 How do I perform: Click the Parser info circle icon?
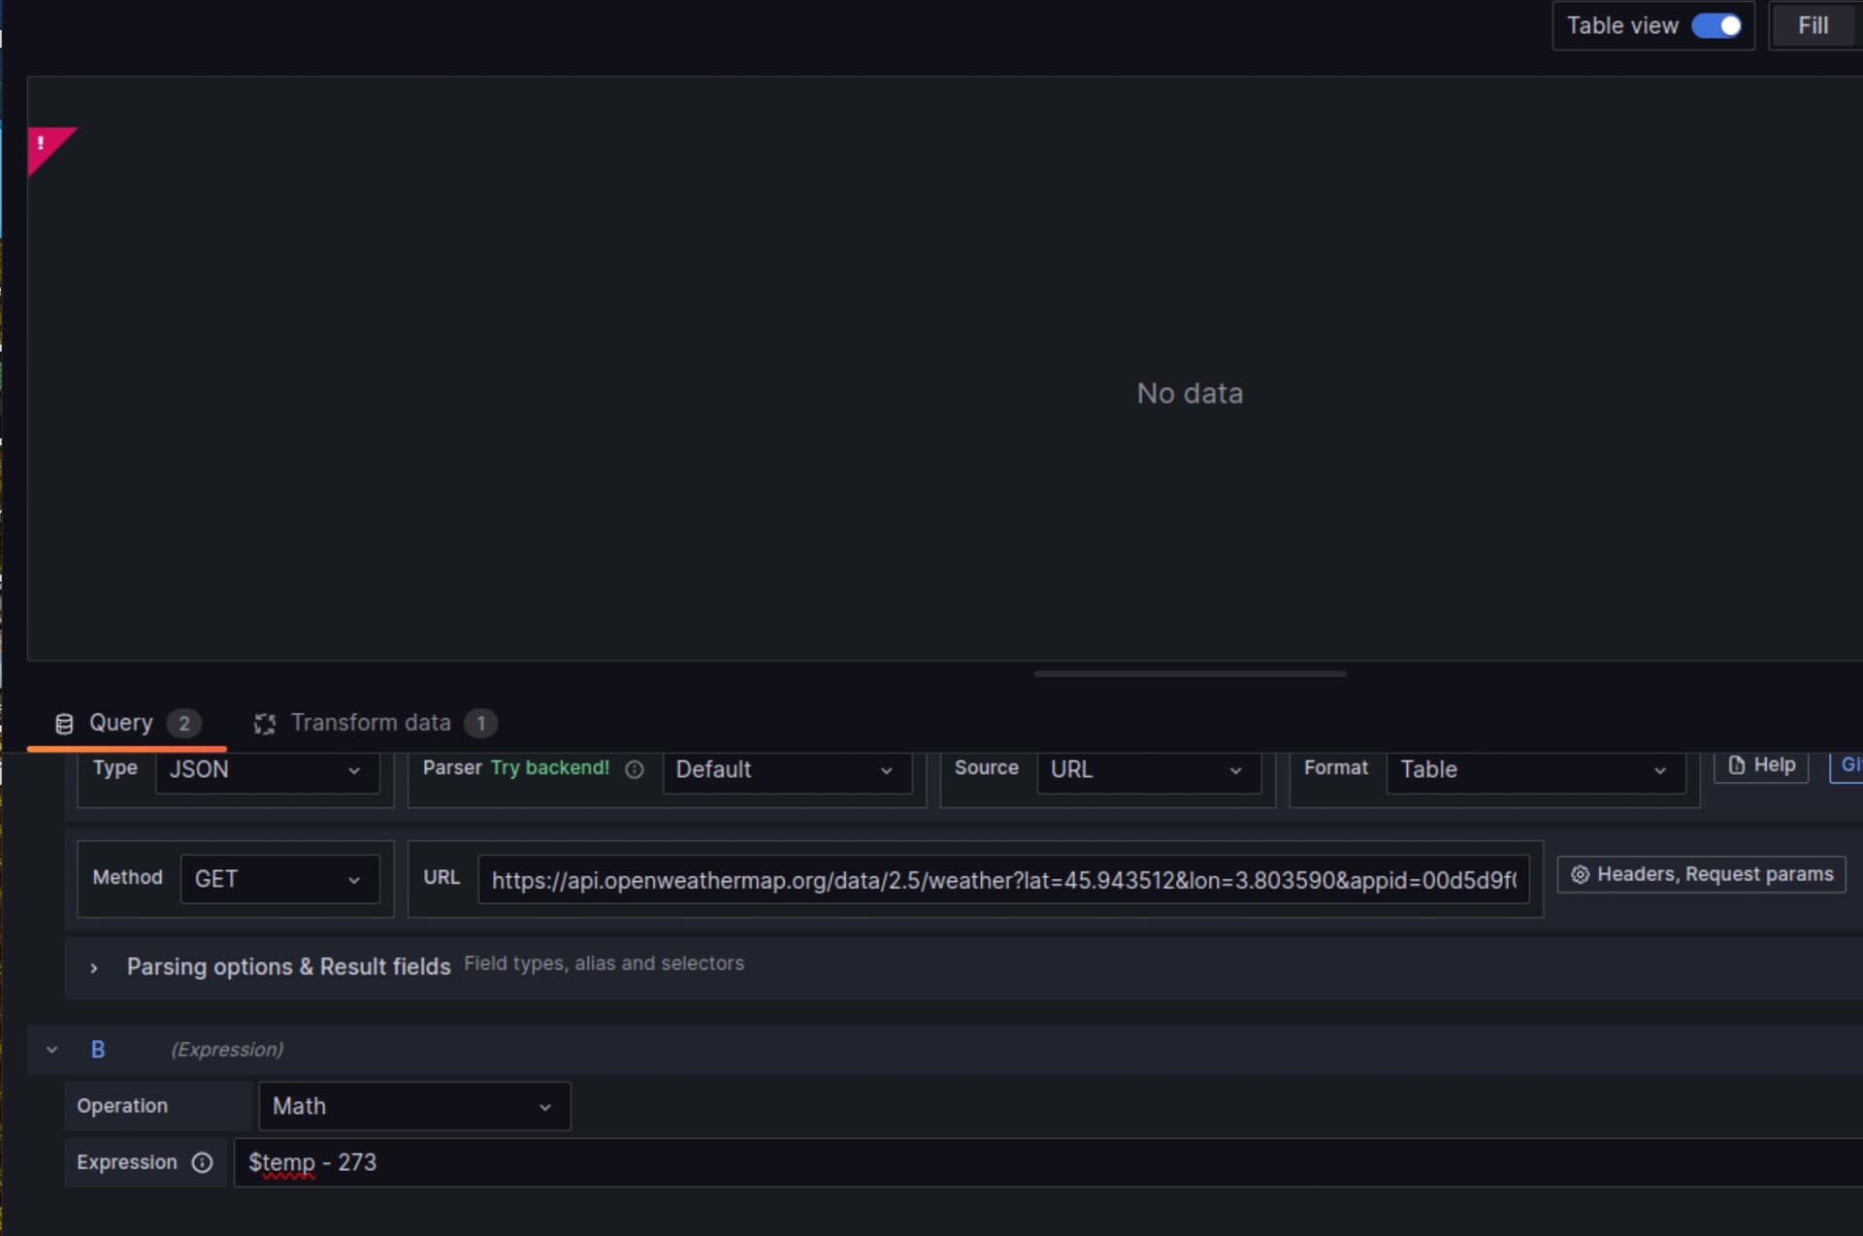click(635, 769)
